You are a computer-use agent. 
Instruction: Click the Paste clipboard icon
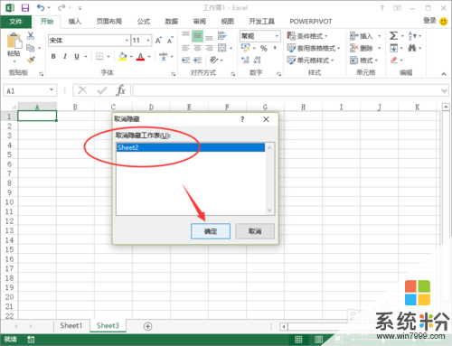pyautogui.click(x=14, y=42)
